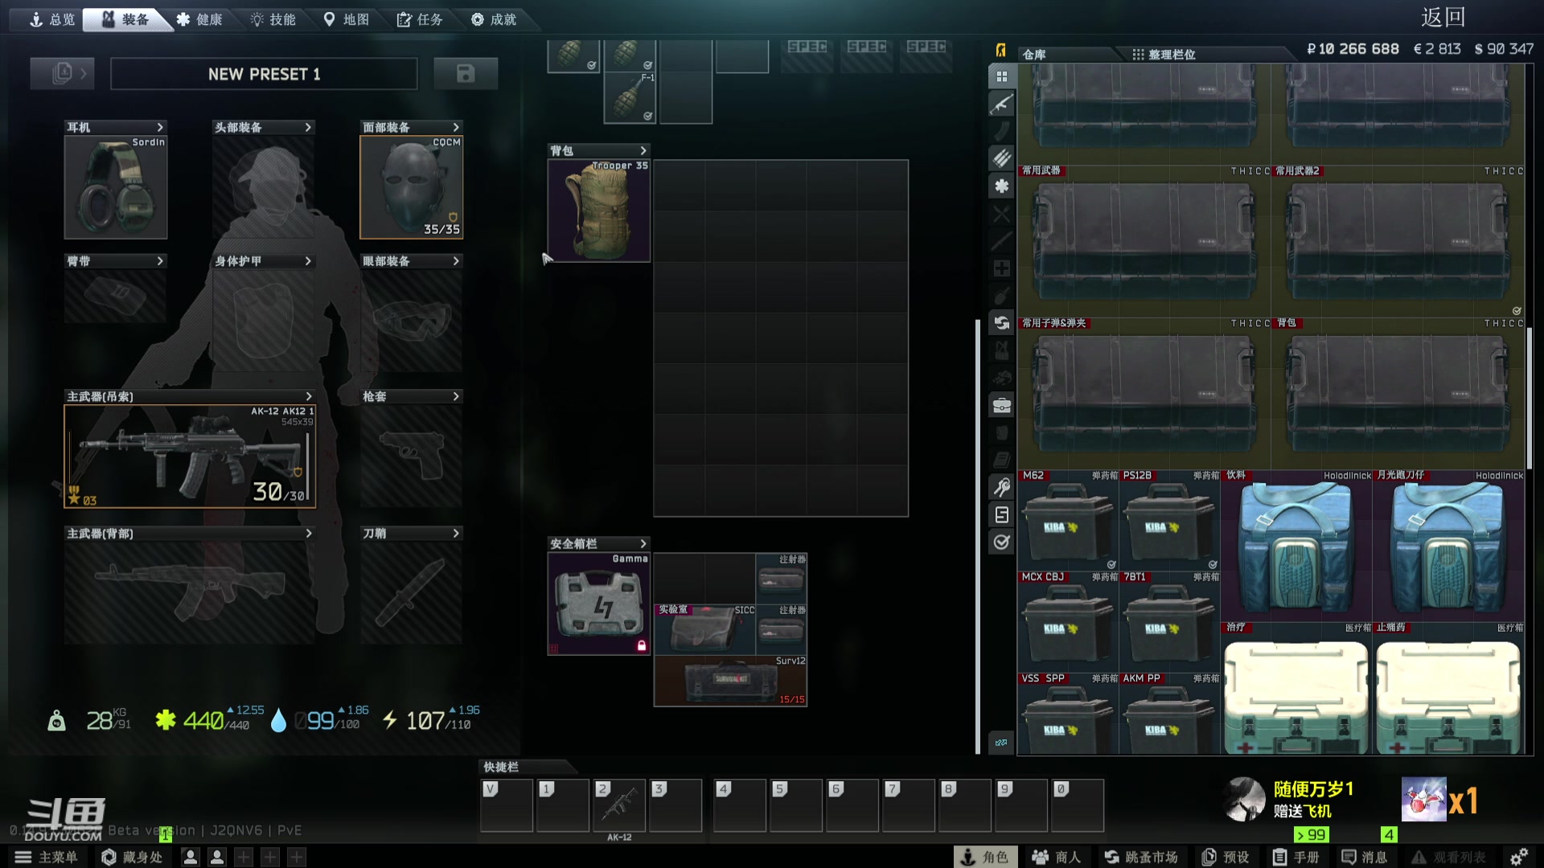Viewport: 1544px width, 868px height.
Task: Select the Gamma secure container
Action: tap(599, 604)
